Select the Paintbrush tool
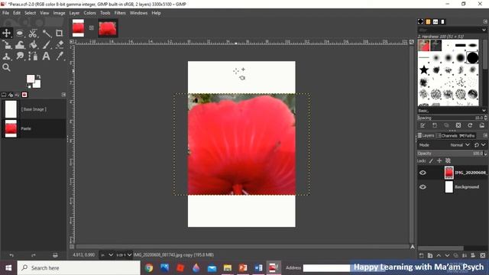The image size is (489, 275). [x=47, y=45]
